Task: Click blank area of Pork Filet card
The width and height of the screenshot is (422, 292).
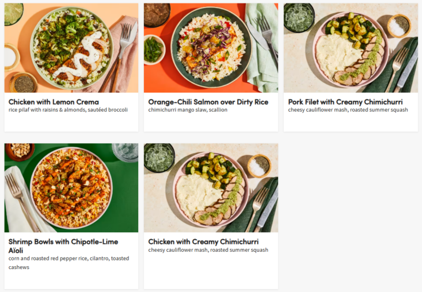Action: coord(351,122)
